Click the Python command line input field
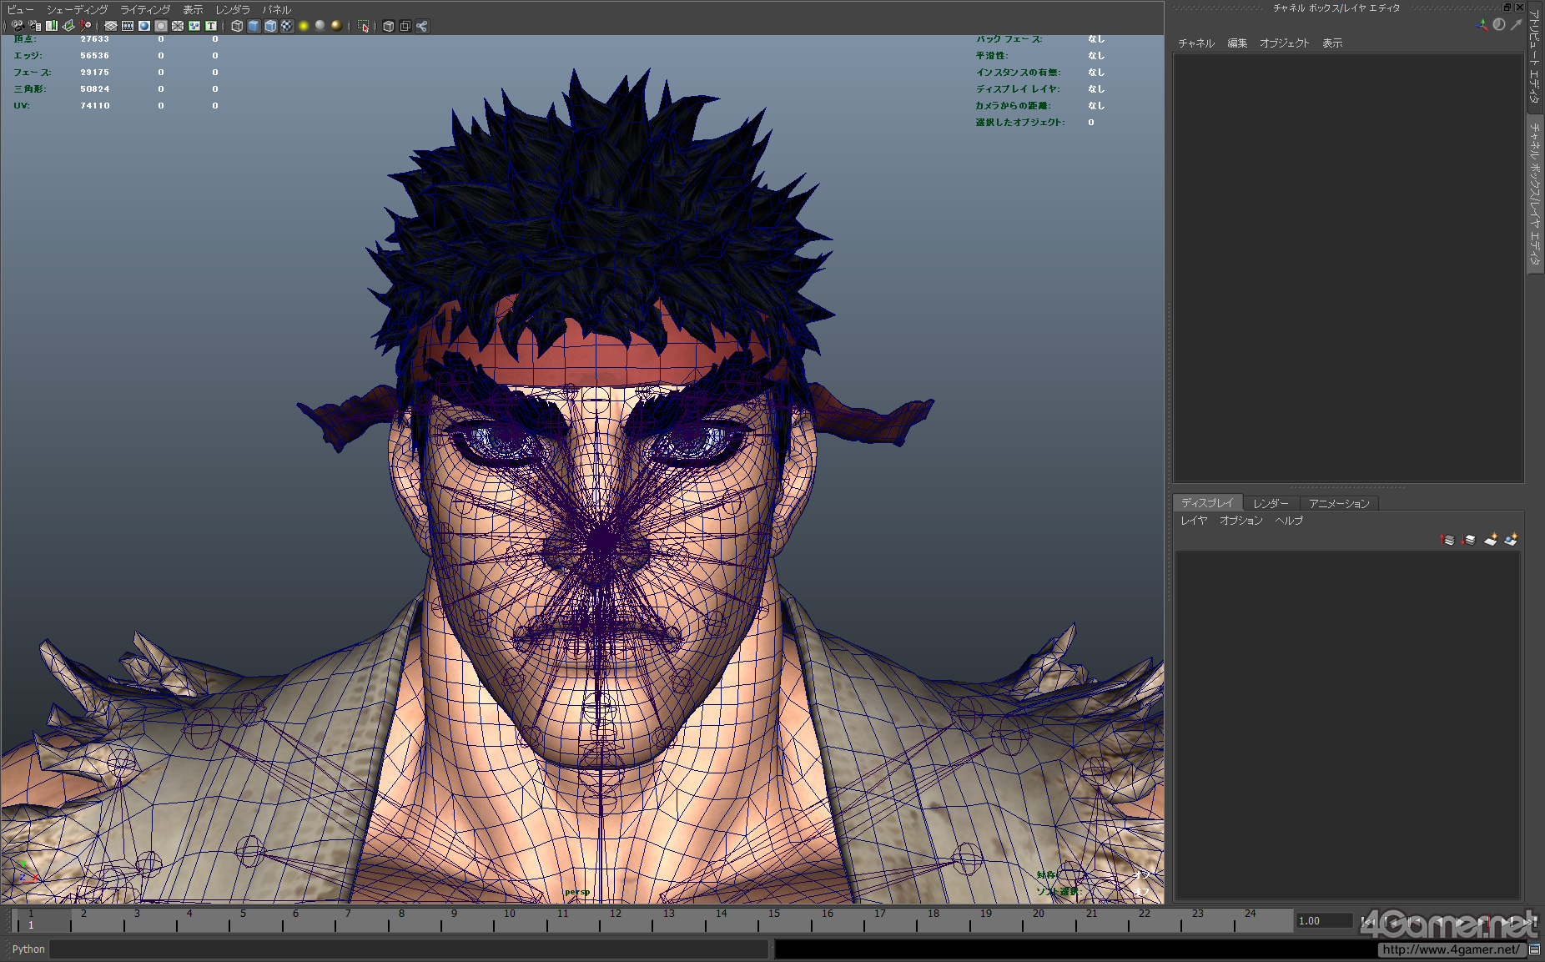 (409, 949)
